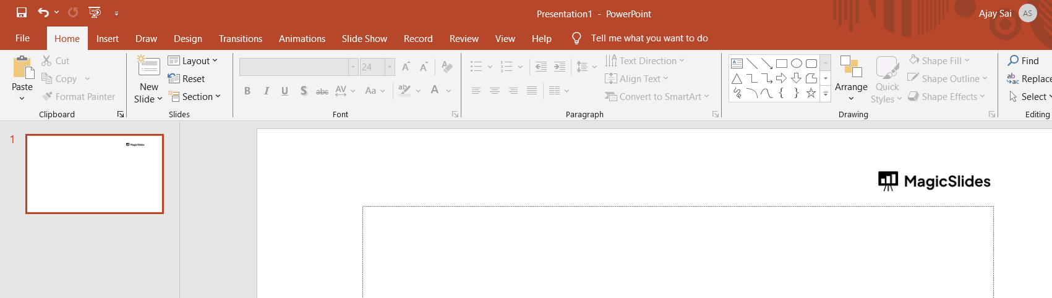Image resolution: width=1052 pixels, height=298 pixels.
Task: Click the Bullets list icon
Action: (x=476, y=67)
